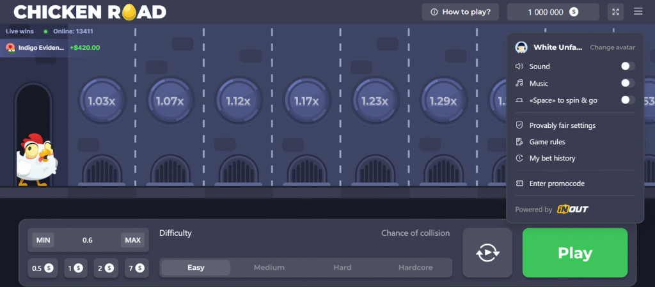Screen dimensions: 655x287
Task: Enable the Music switch
Action: [627, 83]
